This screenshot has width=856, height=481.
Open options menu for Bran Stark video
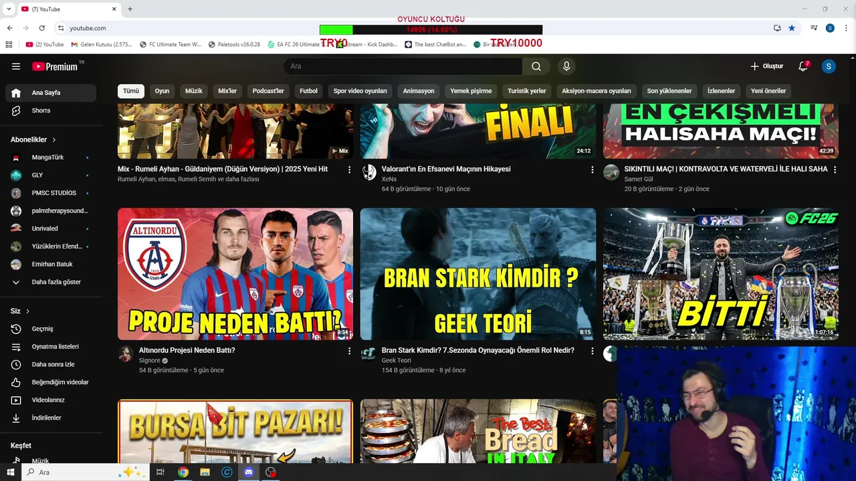click(592, 351)
